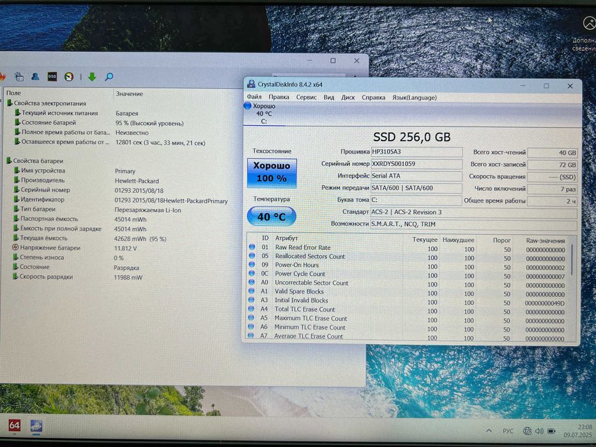Open the Диск menu
Screen dimensions: 596x447
coord(348,97)
